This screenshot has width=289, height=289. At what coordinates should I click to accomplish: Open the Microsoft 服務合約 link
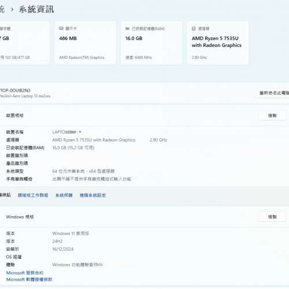[25, 273]
